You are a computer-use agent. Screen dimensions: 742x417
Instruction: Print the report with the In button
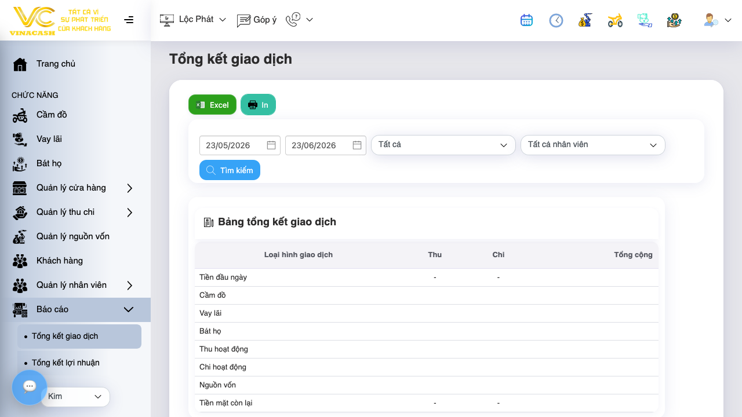258,105
